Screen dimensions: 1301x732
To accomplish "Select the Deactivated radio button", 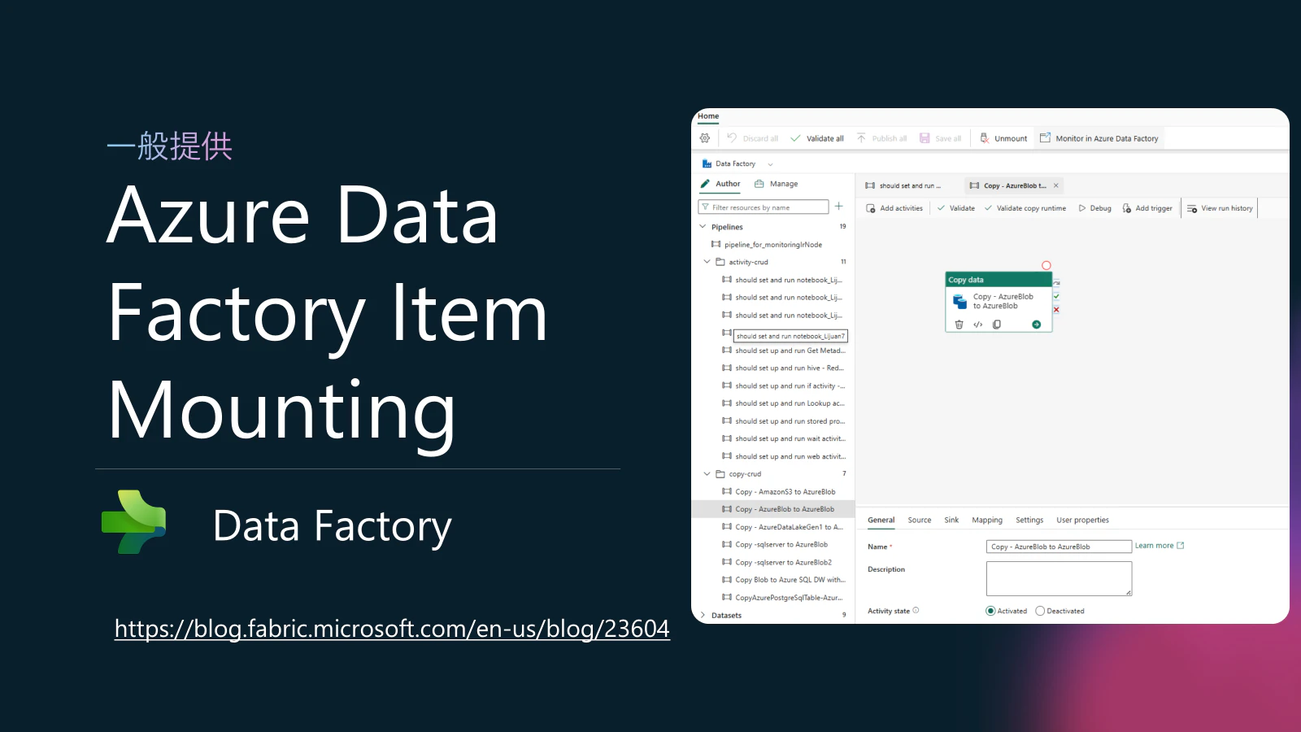I will 1040,611.
